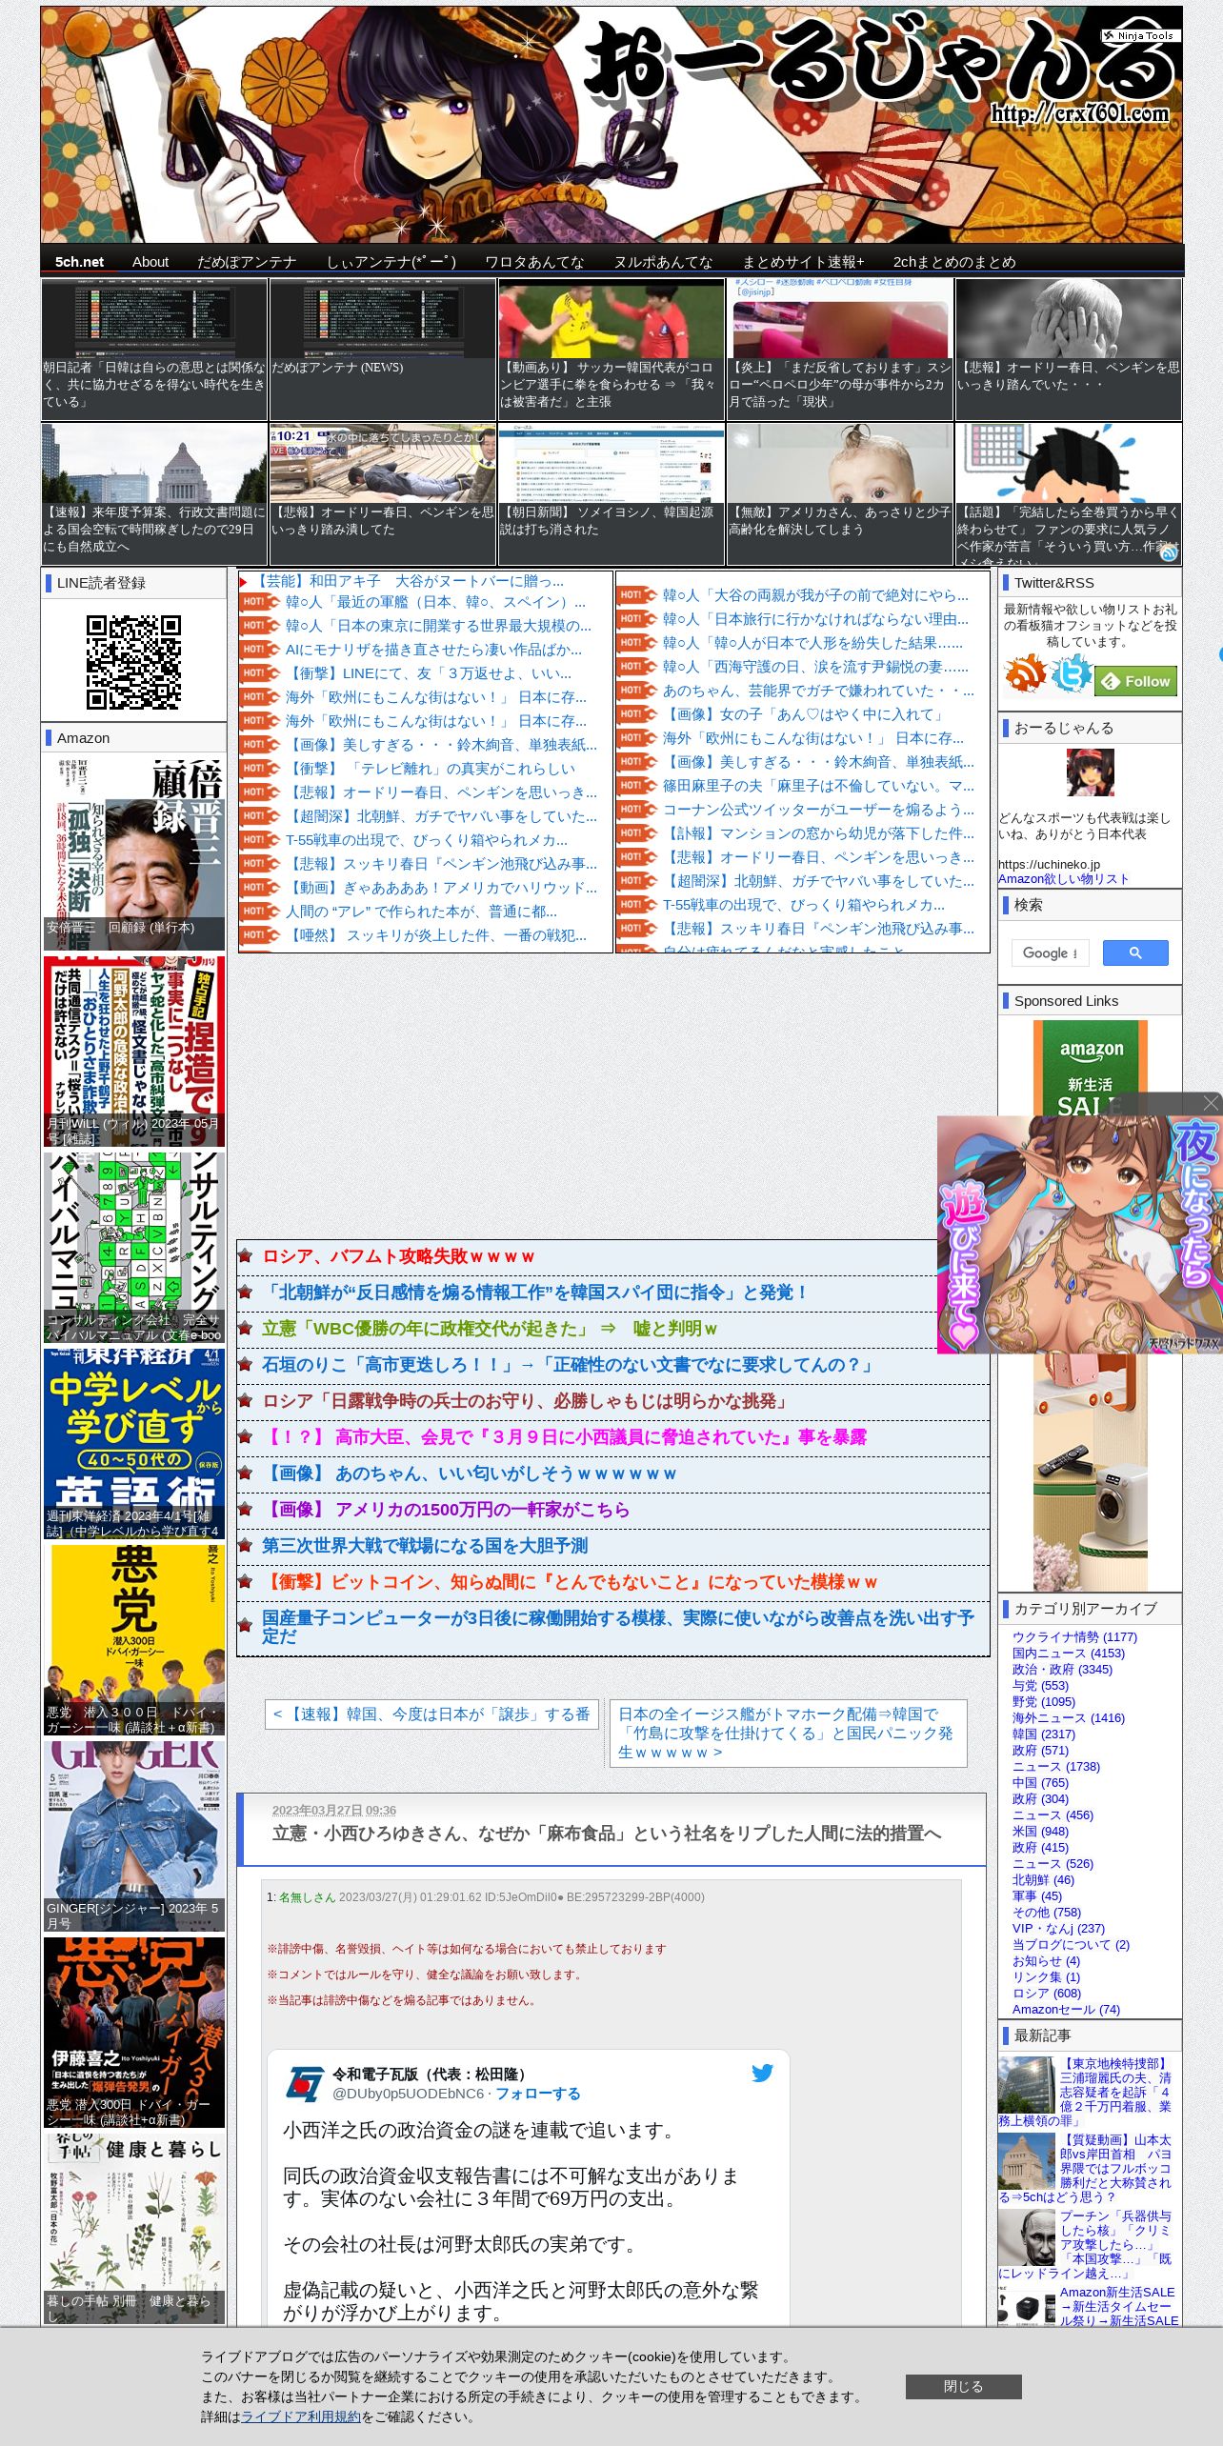Click the blue Google search button
Image resolution: width=1223 pixels, height=2446 pixels.
(x=1135, y=952)
